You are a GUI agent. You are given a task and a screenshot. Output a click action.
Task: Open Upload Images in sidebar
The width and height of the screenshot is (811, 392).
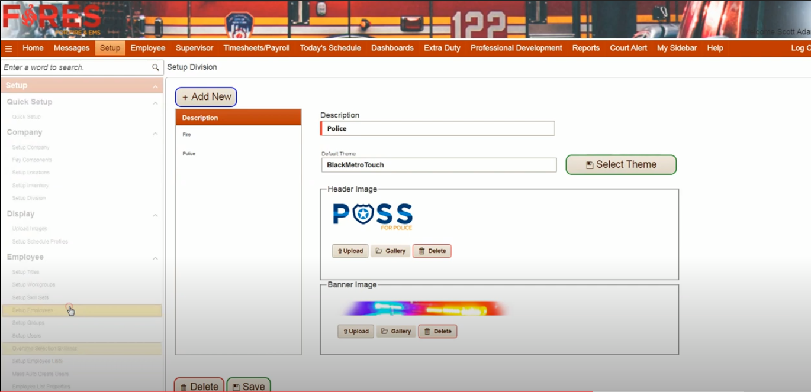(x=30, y=229)
